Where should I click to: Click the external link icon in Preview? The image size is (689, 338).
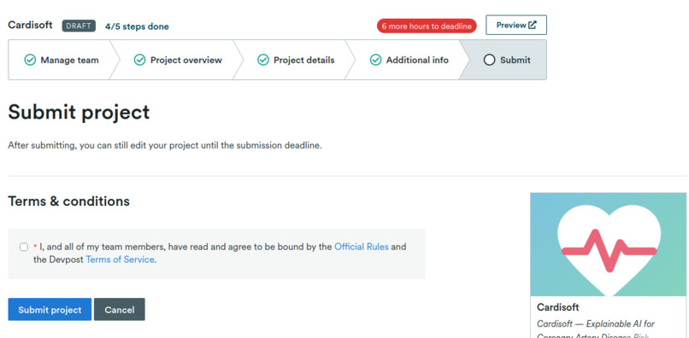[532, 25]
